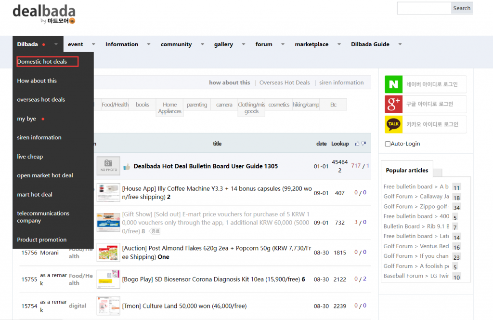493x320 pixels.
Task: Select How about this in the dropdown menu
Action: click(37, 81)
